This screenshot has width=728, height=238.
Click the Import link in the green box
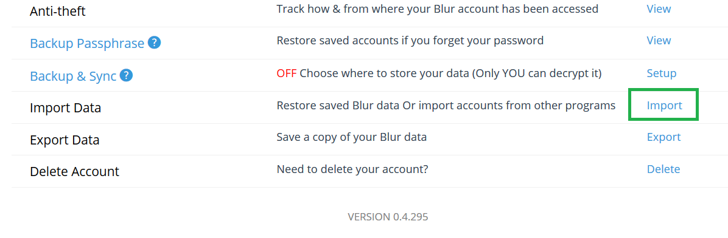point(664,106)
